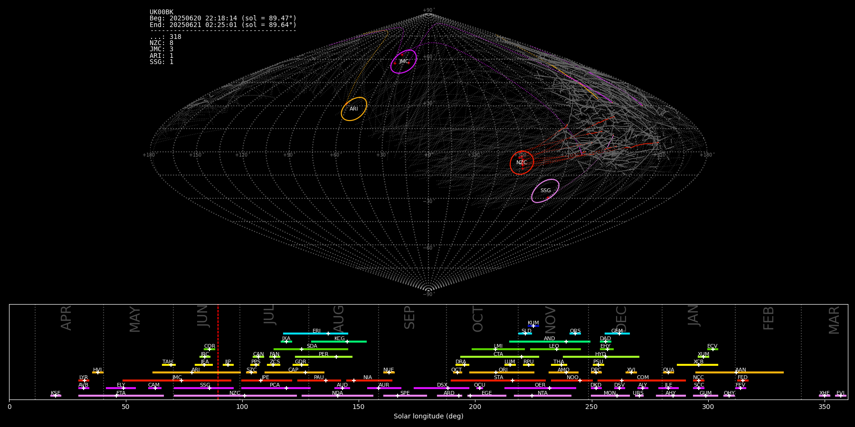This screenshot has width=855, height=427.
Task: Click the pink ETA activity bar
Action: pos(121,396)
